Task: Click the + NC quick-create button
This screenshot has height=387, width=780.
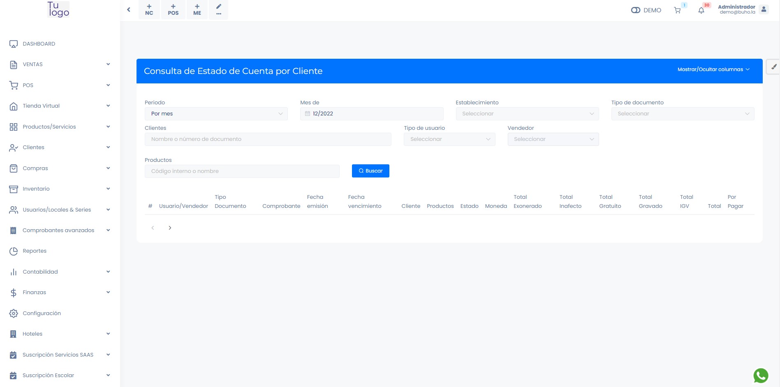Action: 149,9
